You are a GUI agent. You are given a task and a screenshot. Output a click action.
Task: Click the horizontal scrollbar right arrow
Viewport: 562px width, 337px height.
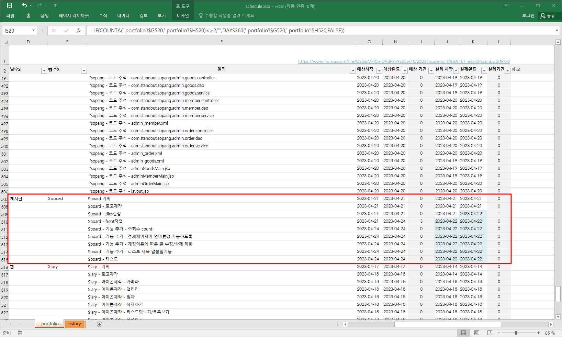tap(551, 324)
